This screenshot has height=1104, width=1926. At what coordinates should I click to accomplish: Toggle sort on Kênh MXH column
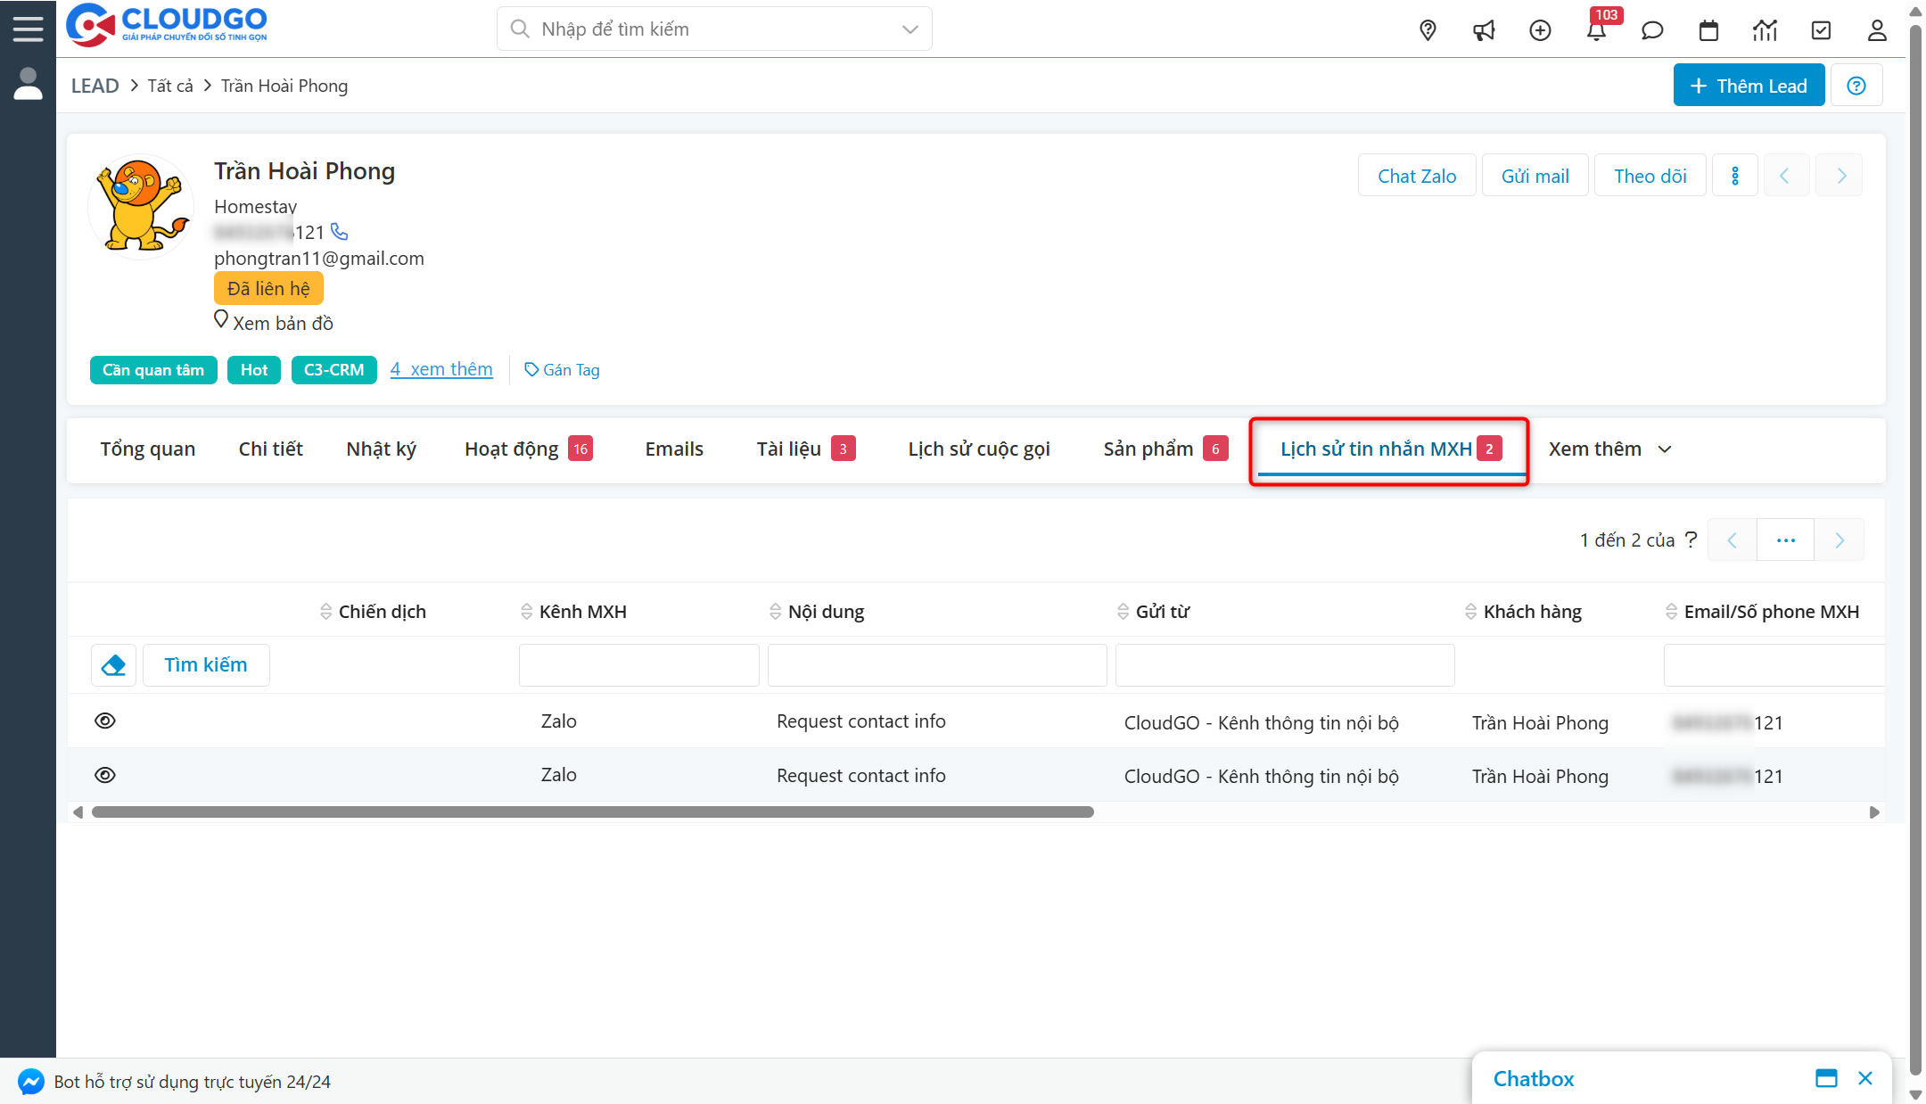coord(527,612)
